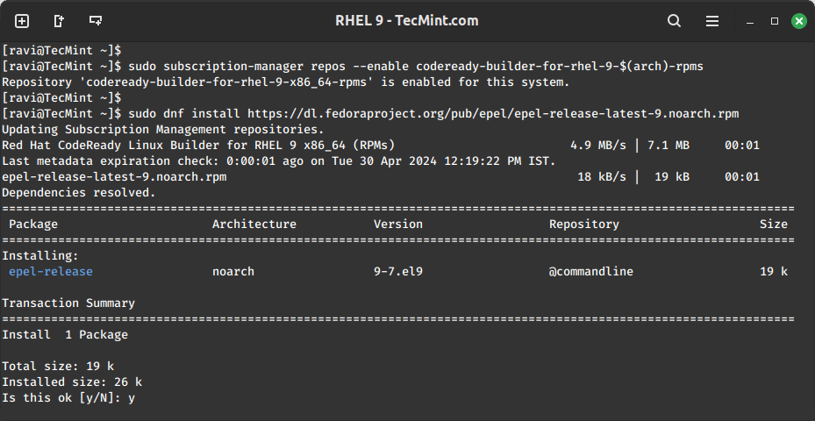Maximize the terminal window
The image size is (815, 421).
pos(775,20)
